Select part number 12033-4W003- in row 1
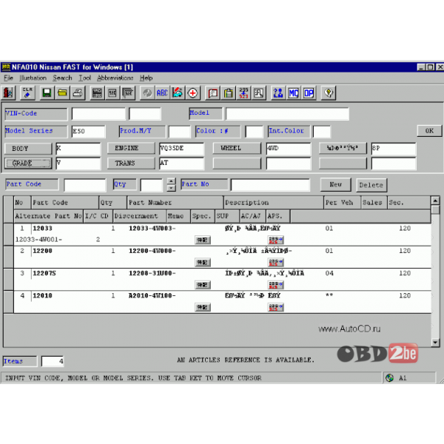Image resolution: width=444 pixels, height=444 pixels. click(152, 228)
